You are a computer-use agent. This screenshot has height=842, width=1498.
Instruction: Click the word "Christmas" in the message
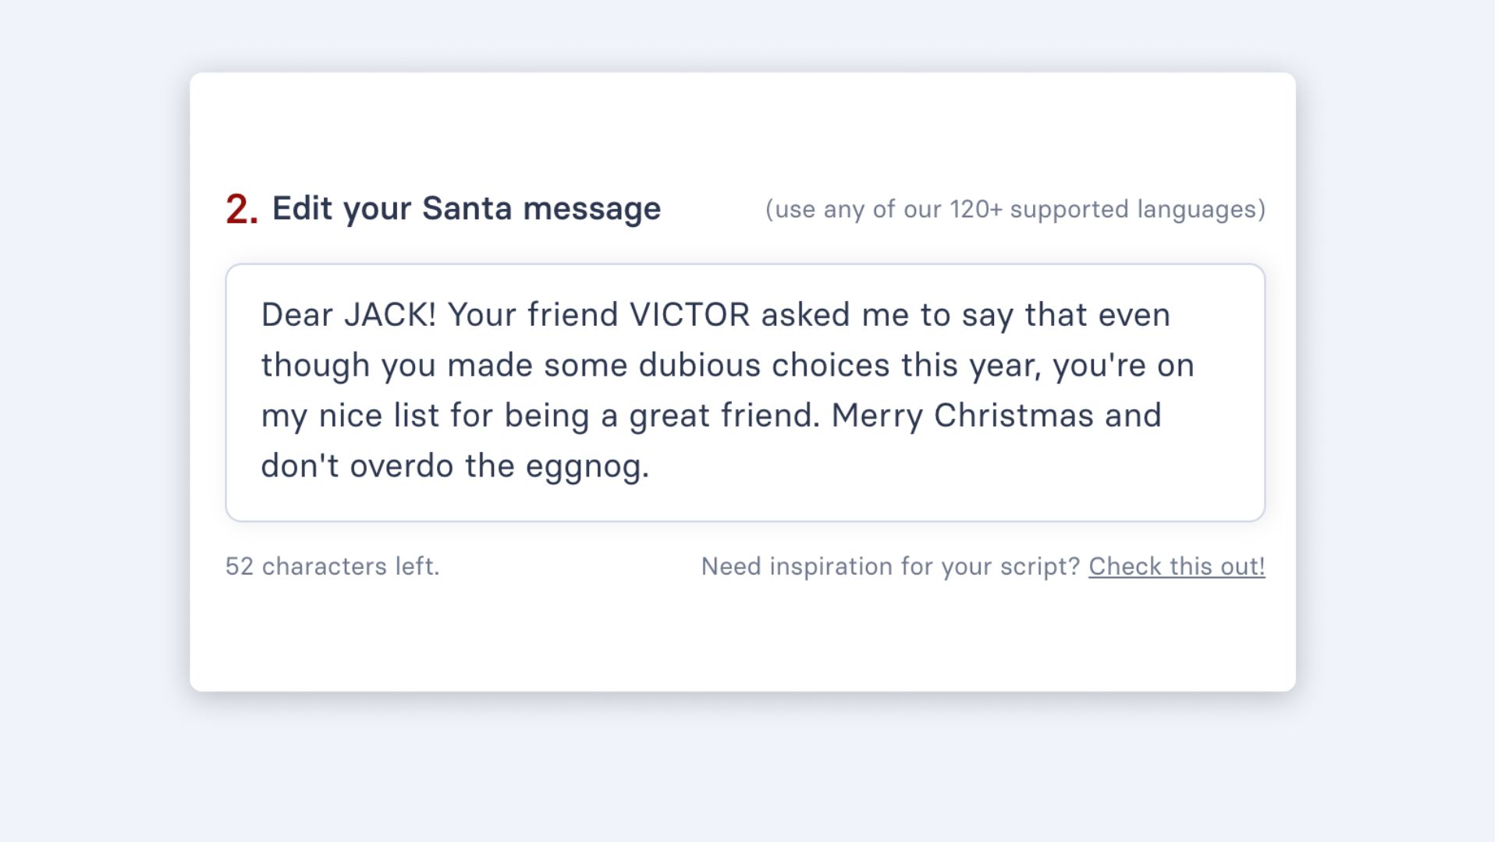(1013, 416)
